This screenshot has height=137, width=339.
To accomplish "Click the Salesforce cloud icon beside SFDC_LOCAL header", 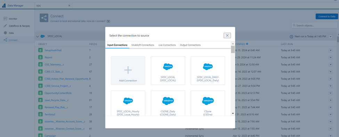I will (x=43, y=36).
